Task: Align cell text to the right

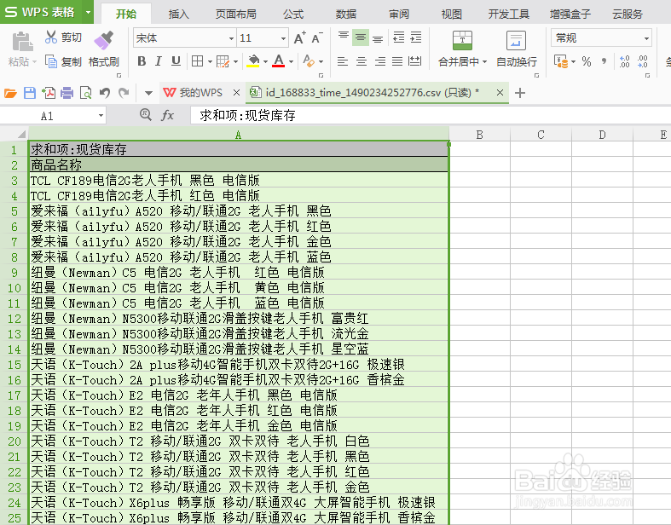Action: click(380, 61)
